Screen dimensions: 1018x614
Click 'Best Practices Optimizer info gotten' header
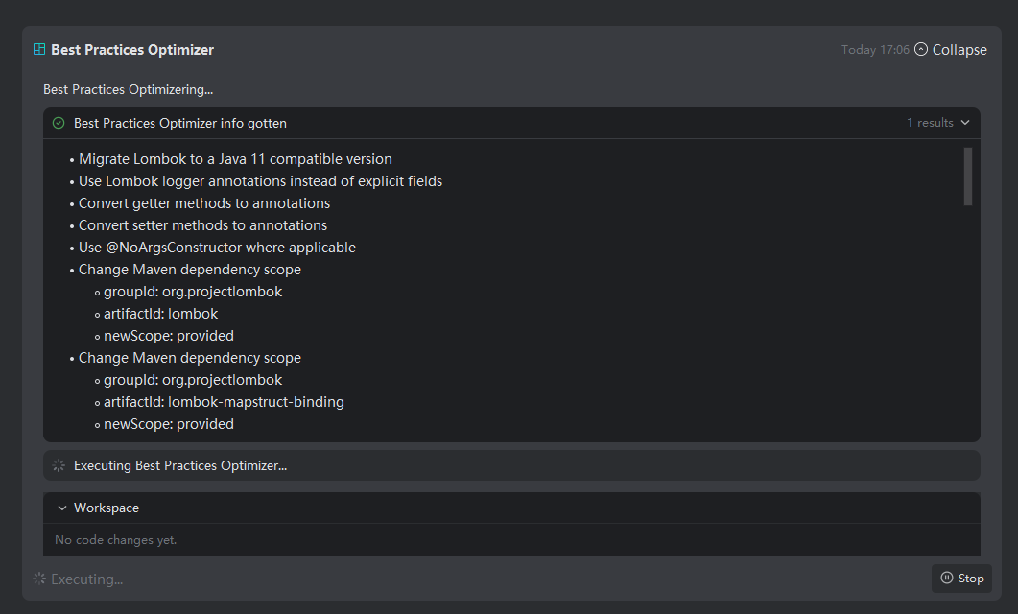pyautogui.click(x=180, y=123)
